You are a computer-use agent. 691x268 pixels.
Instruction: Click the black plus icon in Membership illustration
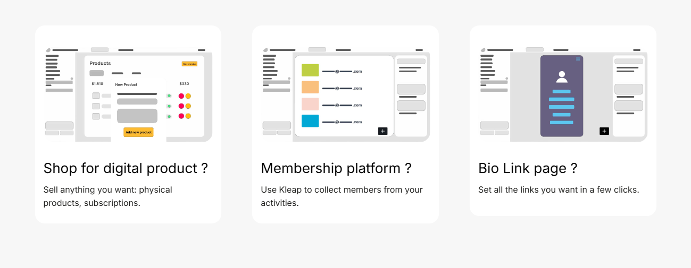tap(383, 131)
